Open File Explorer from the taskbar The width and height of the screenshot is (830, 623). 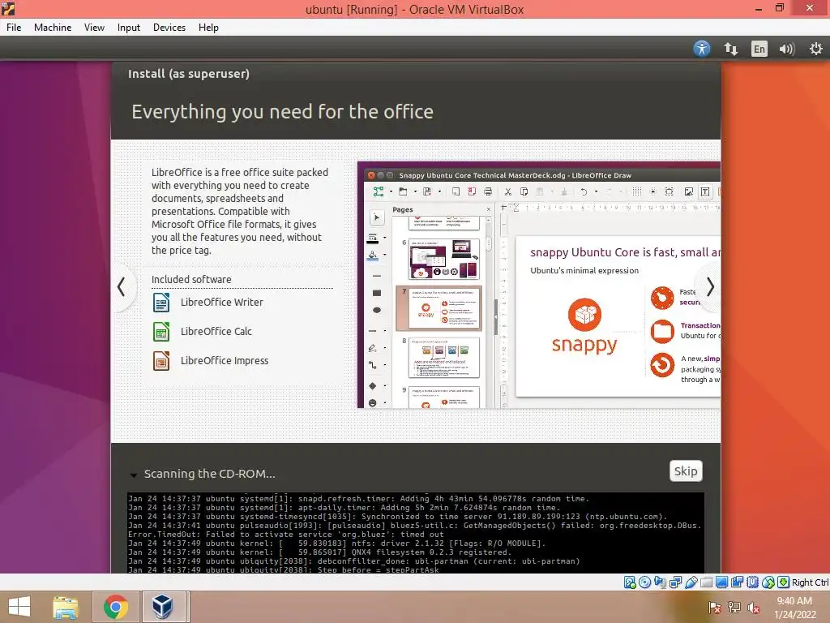(x=65, y=607)
